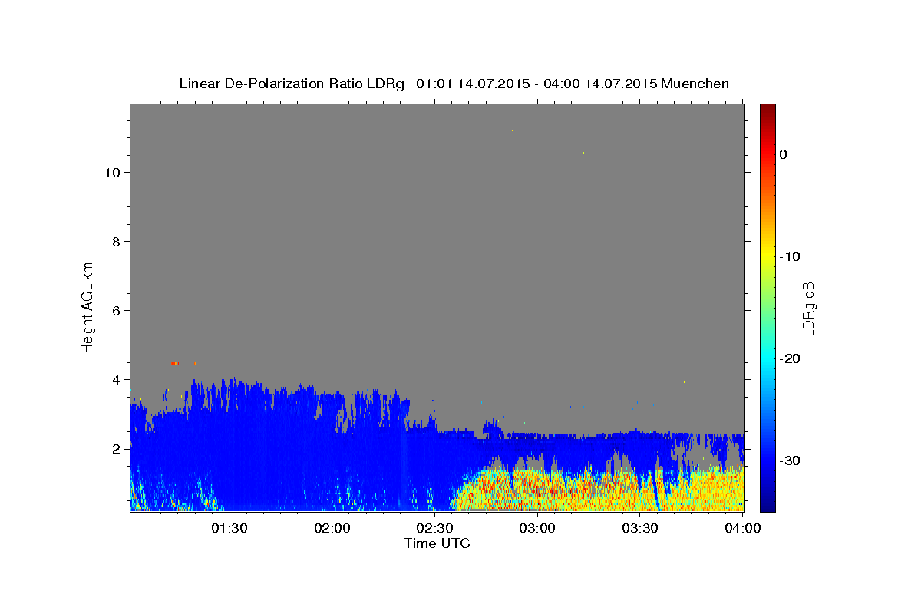Click the yellow band of the colorbar
Viewport: 921px width, 614px height.
tap(767, 257)
